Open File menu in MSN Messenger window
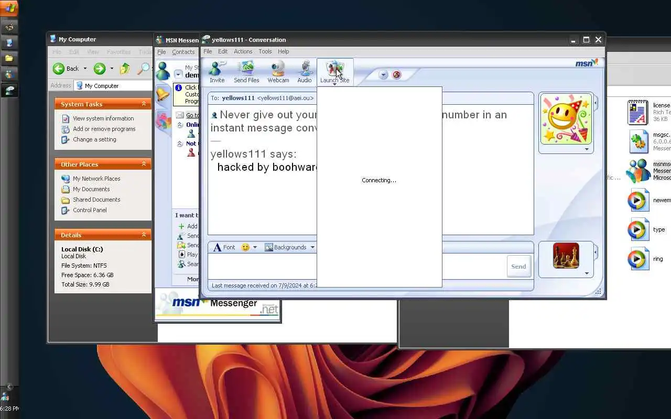 coord(161,52)
